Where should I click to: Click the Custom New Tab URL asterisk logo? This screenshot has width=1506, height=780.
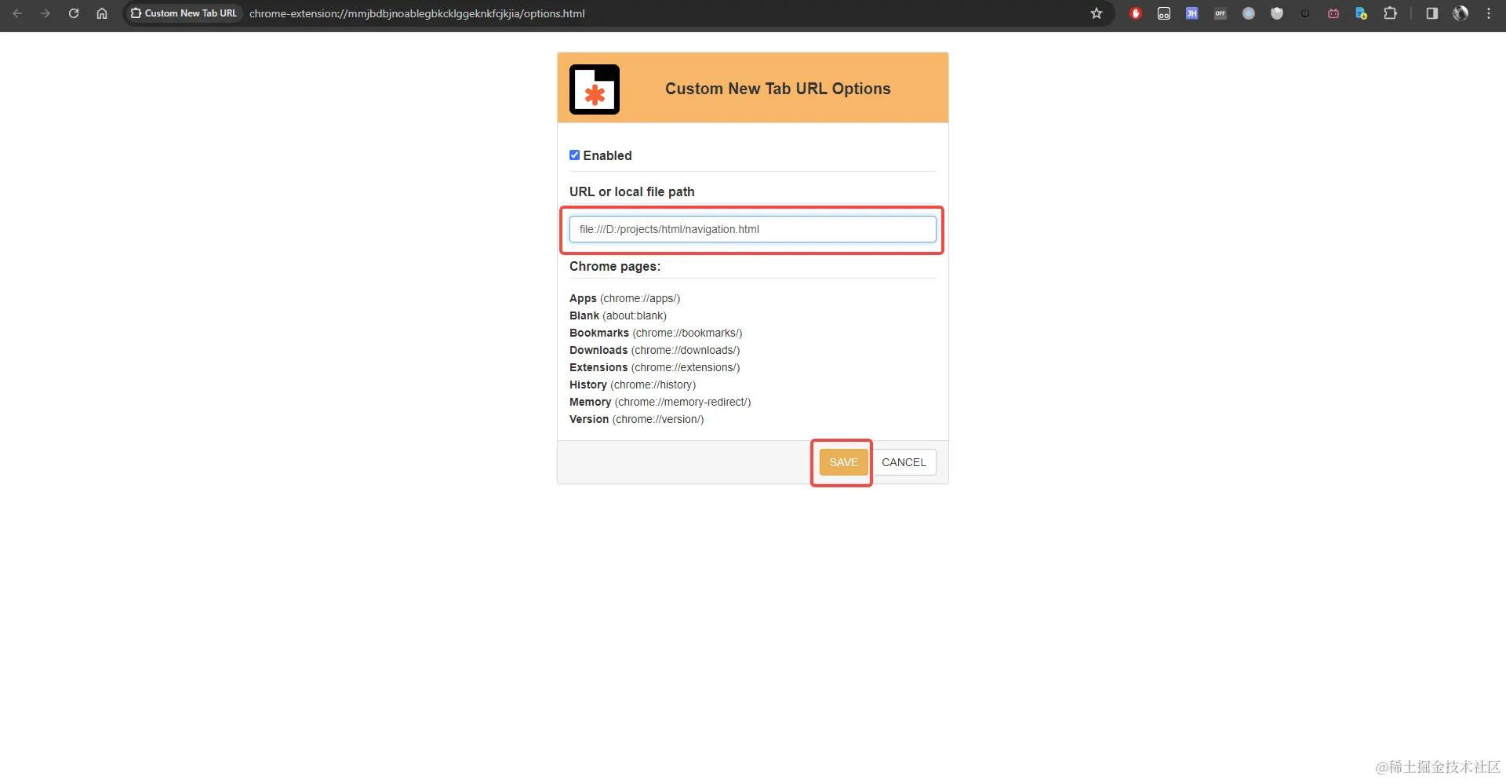[595, 89]
